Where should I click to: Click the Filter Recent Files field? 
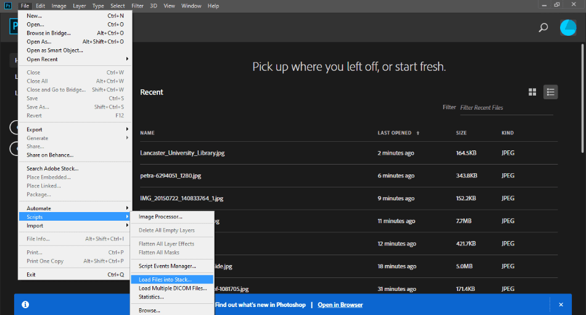(506, 108)
